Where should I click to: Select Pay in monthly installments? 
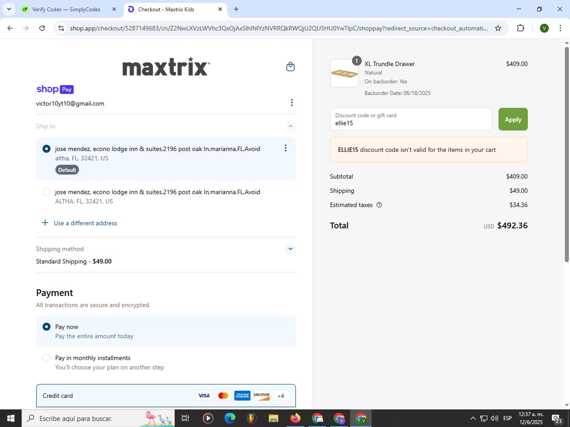(x=46, y=358)
